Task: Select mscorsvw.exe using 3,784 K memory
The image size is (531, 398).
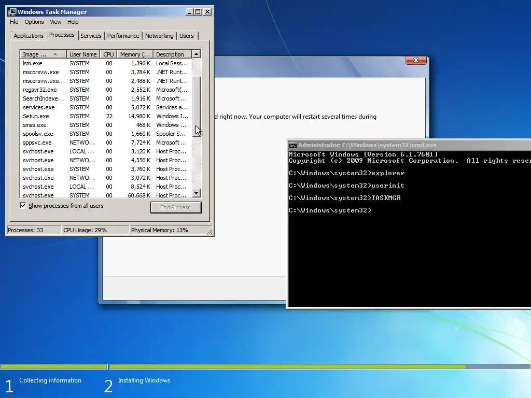Action: pos(106,72)
